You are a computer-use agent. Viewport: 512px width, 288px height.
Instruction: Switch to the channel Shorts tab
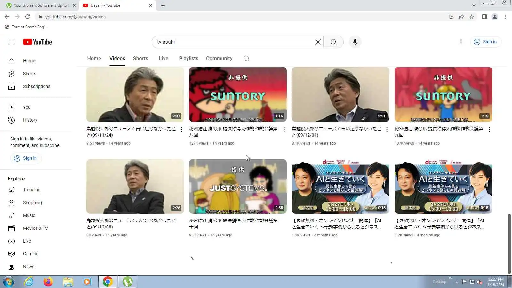point(140,58)
